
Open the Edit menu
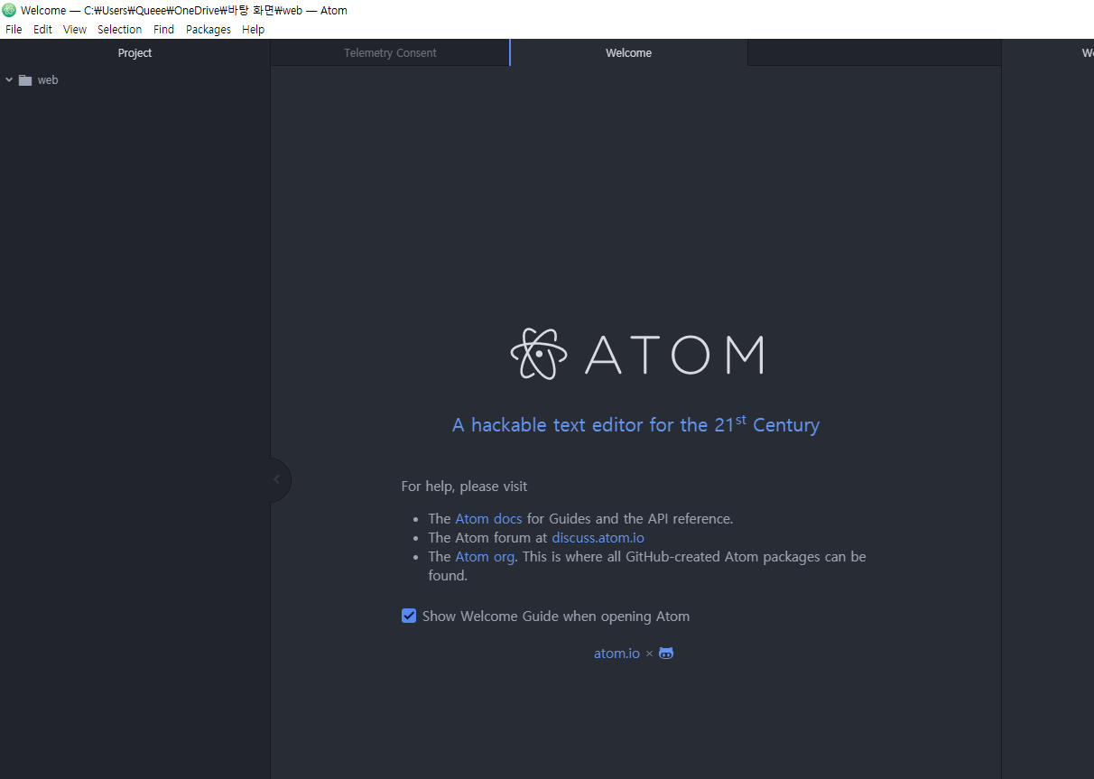click(x=42, y=29)
